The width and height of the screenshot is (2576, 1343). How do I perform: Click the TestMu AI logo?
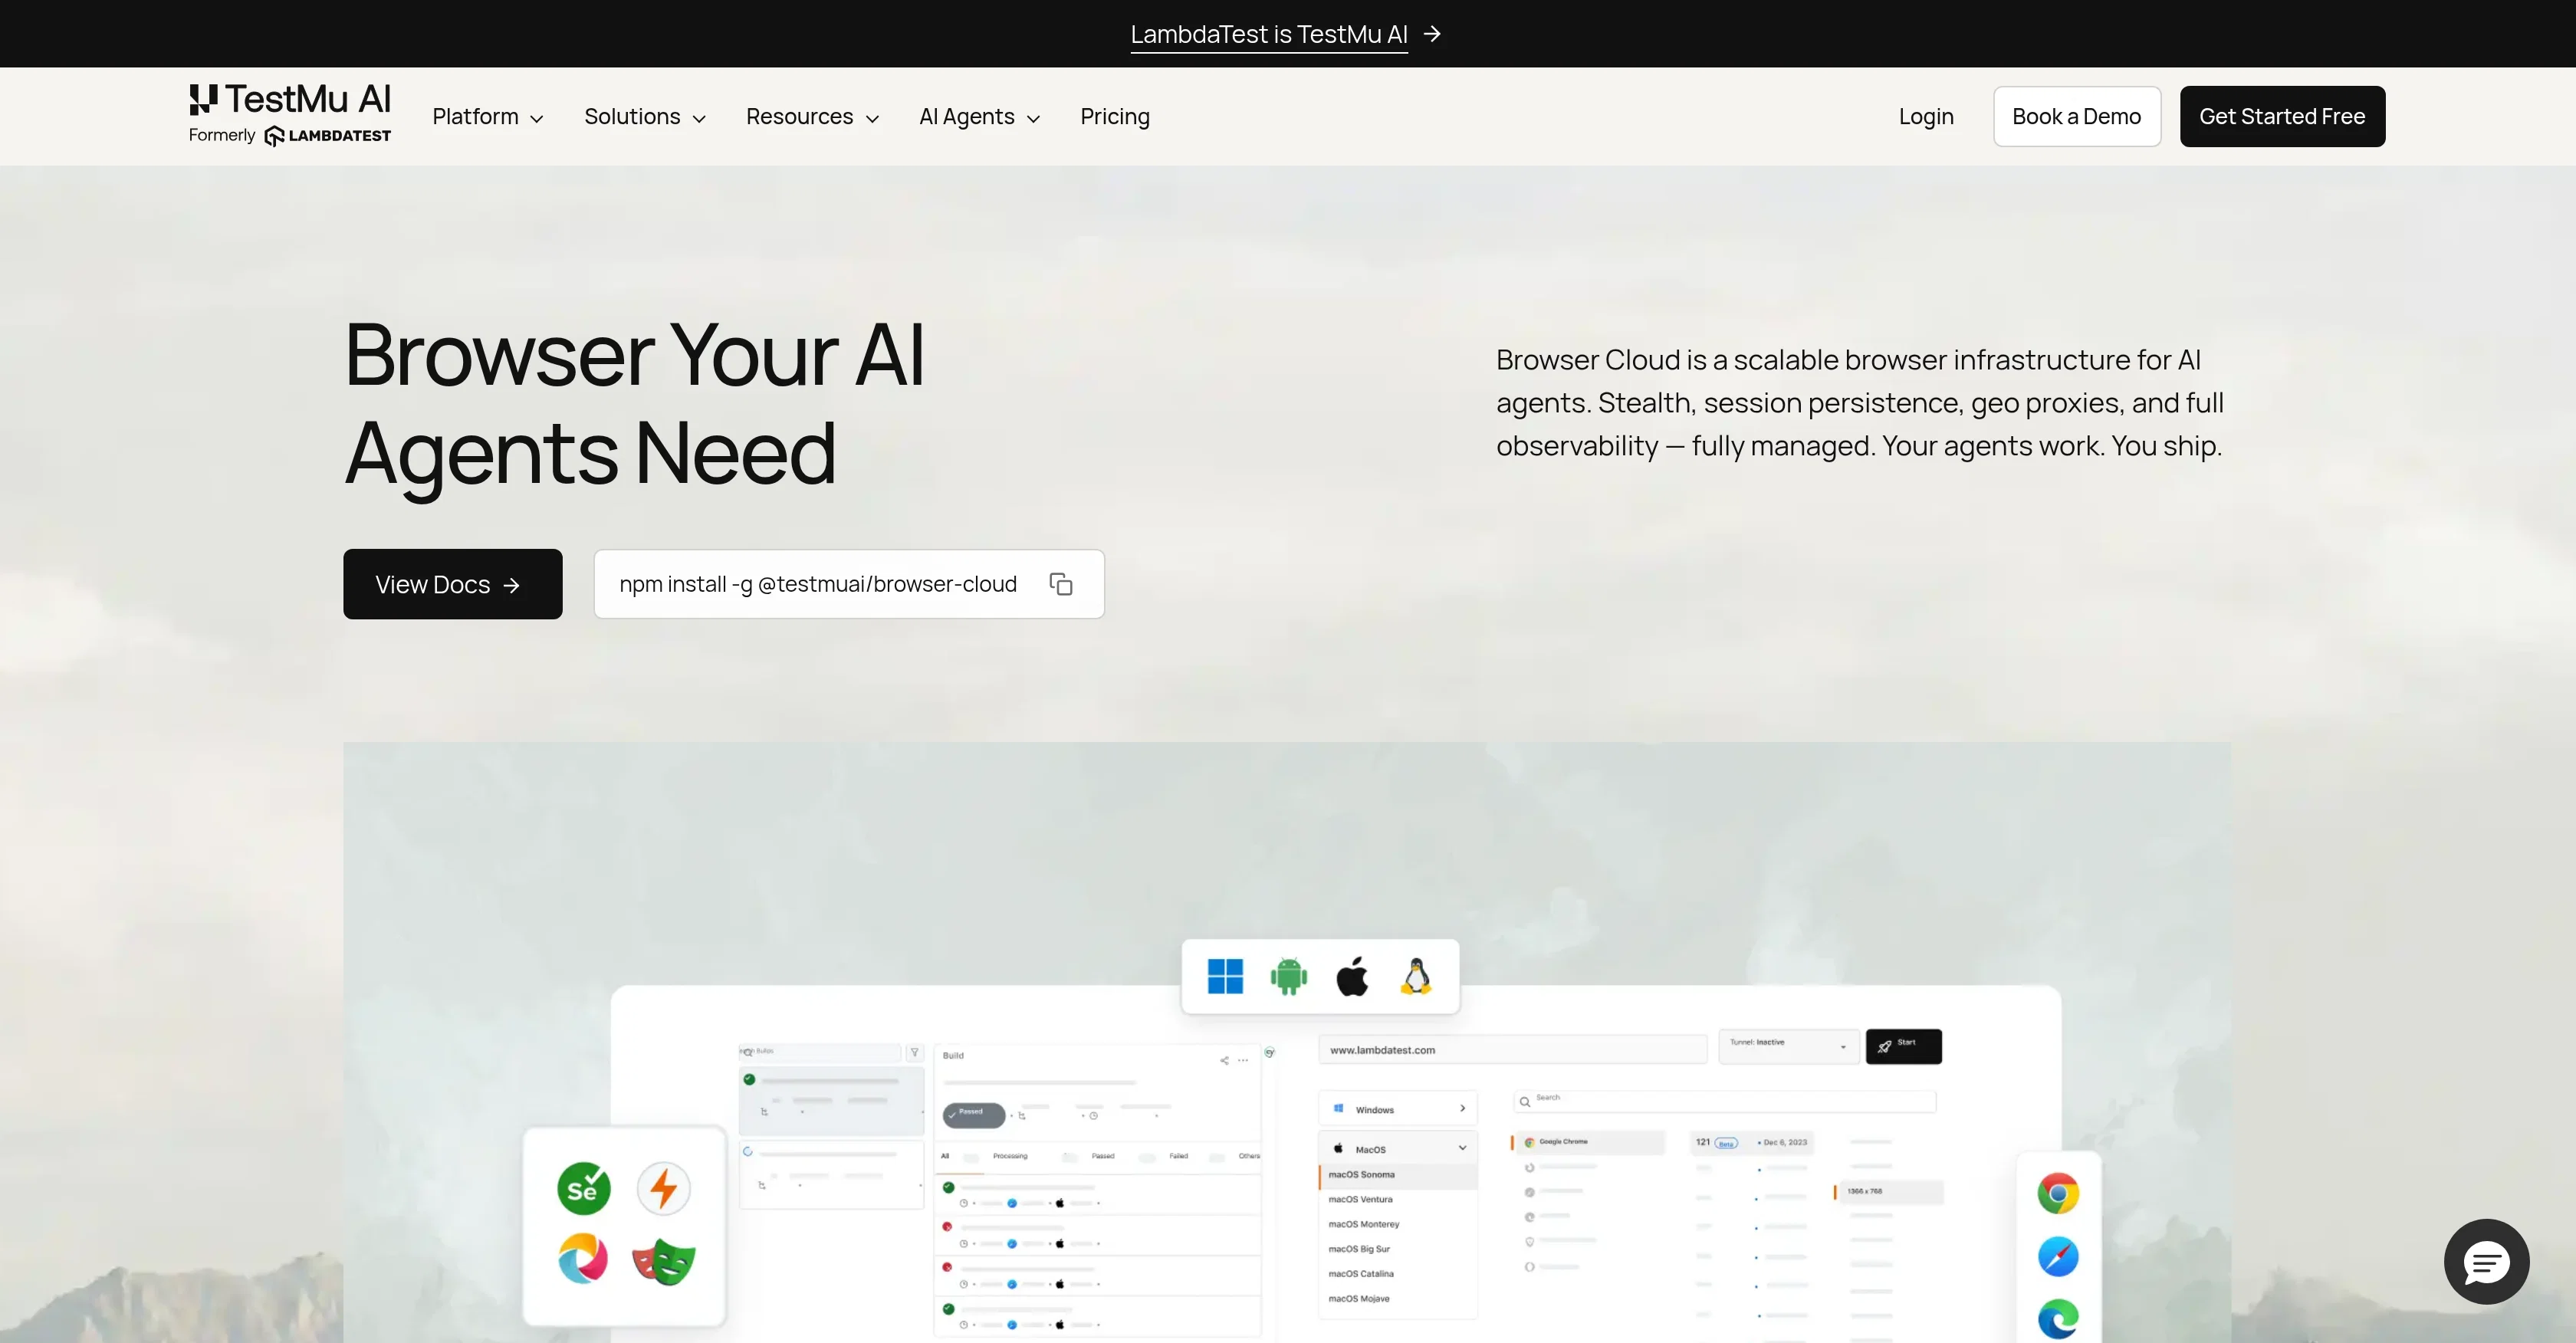pyautogui.click(x=290, y=99)
